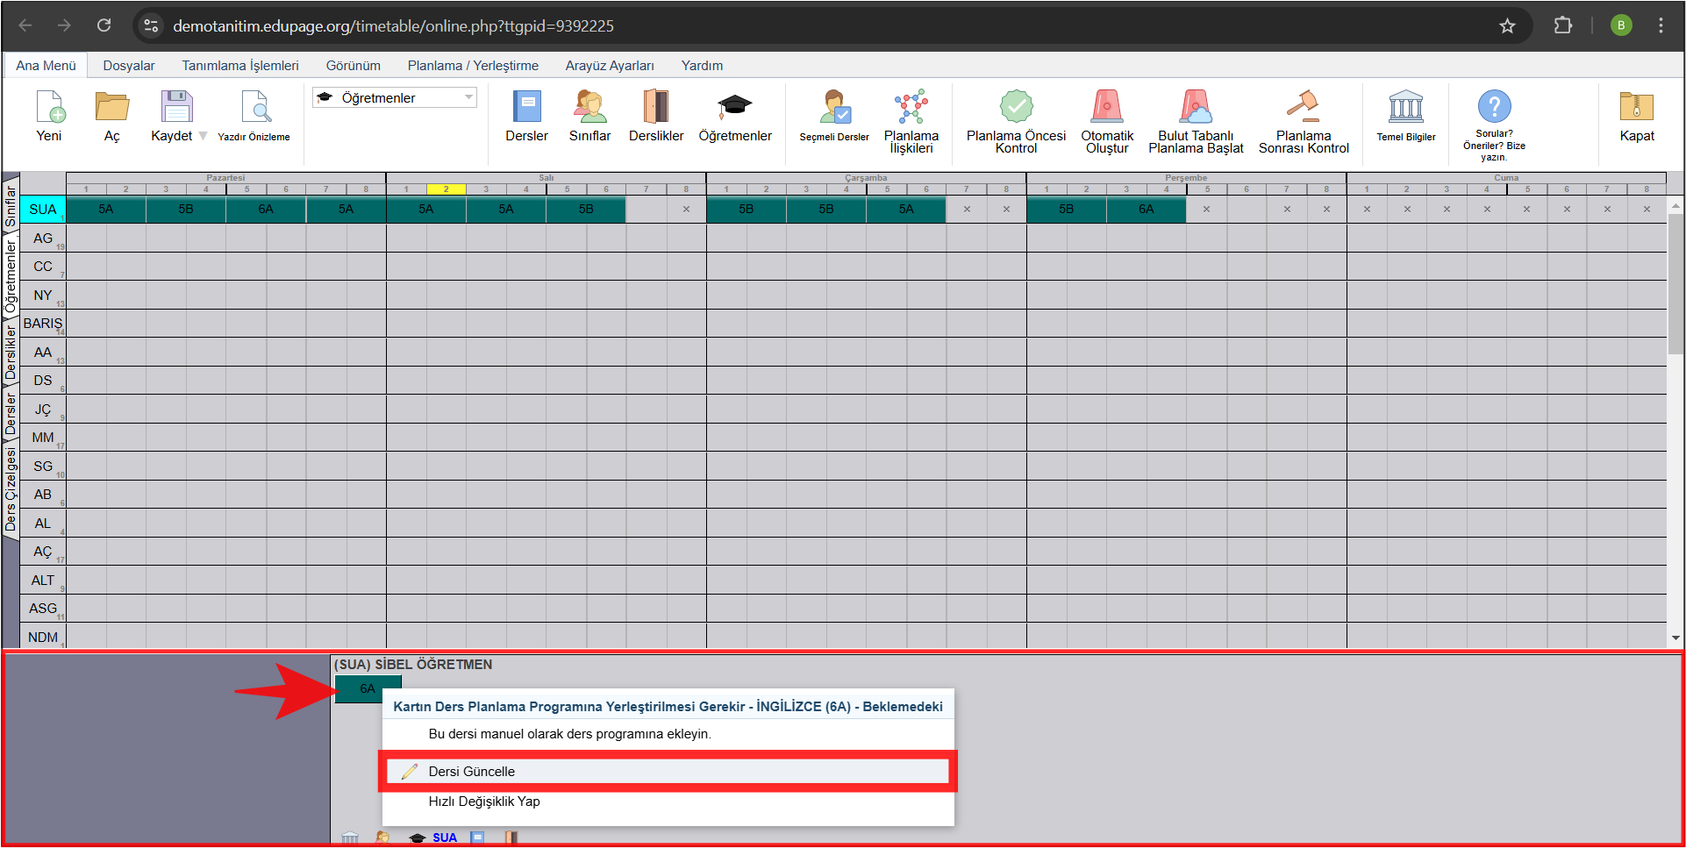Screen dimensions: 1686x848
Task: Start Otomatik Oluştur generation
Action: pos(1107,107)
